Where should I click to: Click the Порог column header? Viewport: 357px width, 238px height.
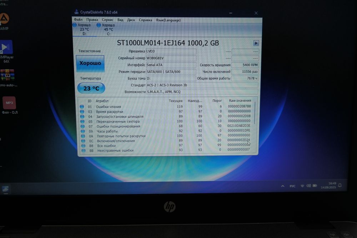pyautogui.click(x=217, y=101)
